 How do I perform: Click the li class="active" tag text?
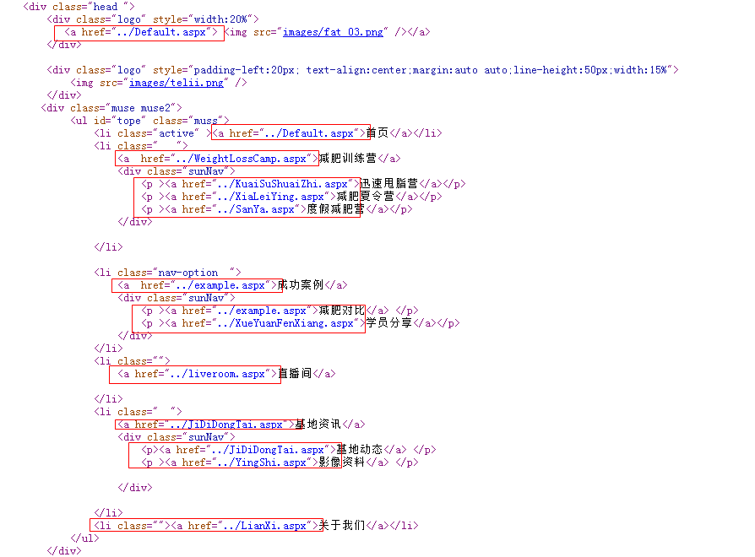coord(153,133)
